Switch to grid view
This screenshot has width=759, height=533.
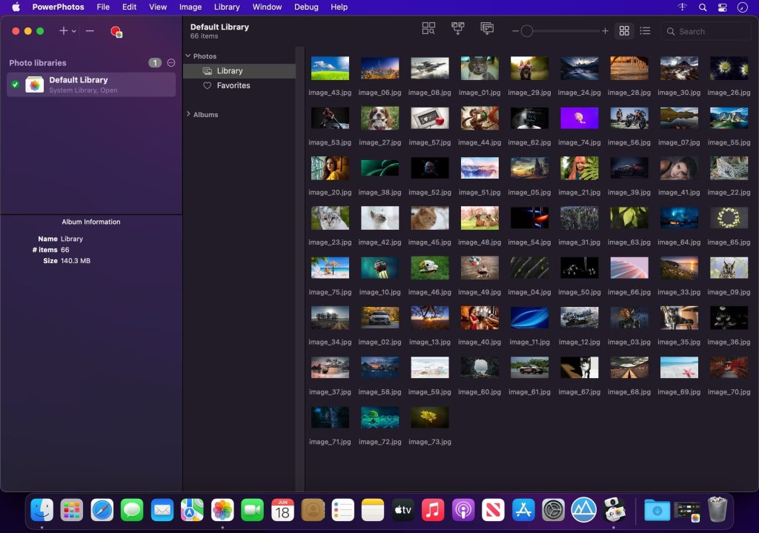[624, 31]
